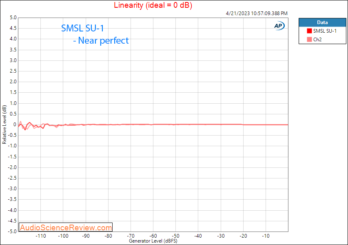Click the -1.0 tick label on vertical axis
This screenshot has height=245, width=348.
point(12,146)
